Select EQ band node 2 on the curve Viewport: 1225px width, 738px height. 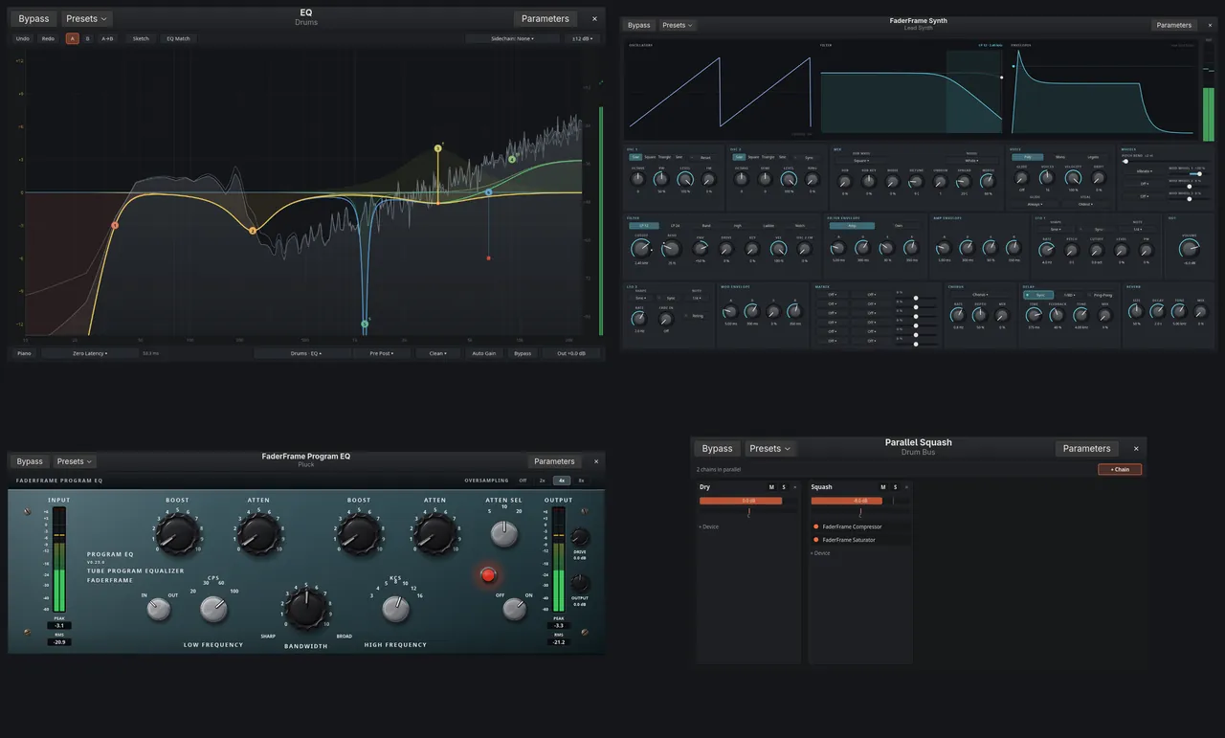(x=253, y=231)
